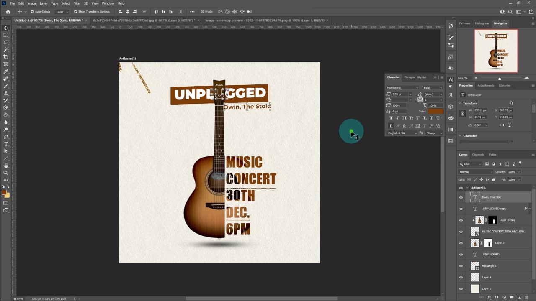Select the Rectangular Marquee tool

pos(6,35)
